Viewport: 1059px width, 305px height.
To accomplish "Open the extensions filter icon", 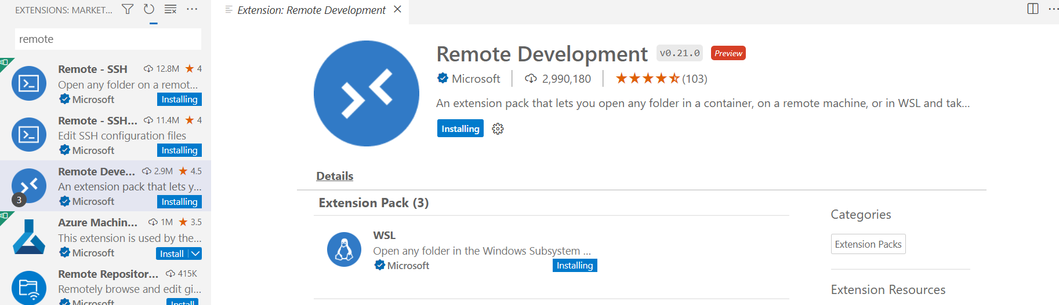I will [x=128, y=9].
